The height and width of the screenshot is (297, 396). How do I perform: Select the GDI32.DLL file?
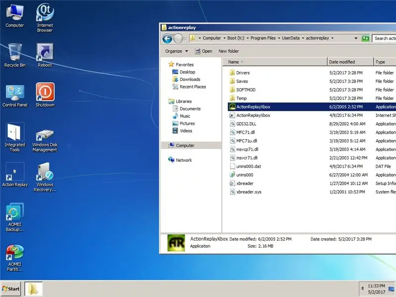[243, 124]
